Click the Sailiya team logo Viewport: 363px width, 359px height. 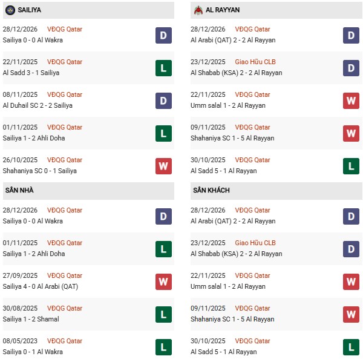tap(10, 10)
